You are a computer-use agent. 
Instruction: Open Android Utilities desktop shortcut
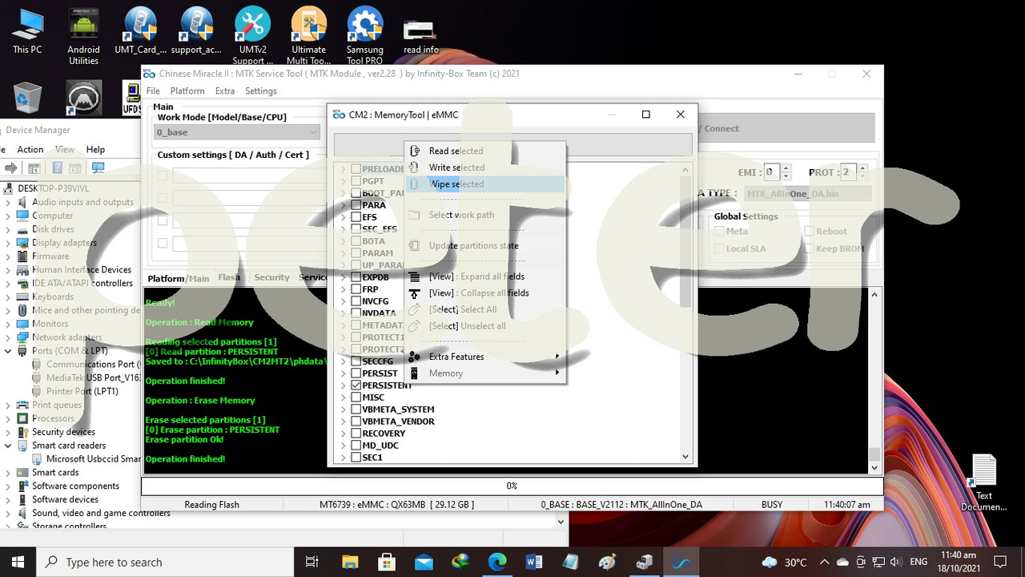(83, 37)
